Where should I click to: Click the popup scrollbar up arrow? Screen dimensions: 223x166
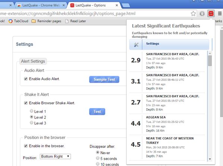(210, 53)
